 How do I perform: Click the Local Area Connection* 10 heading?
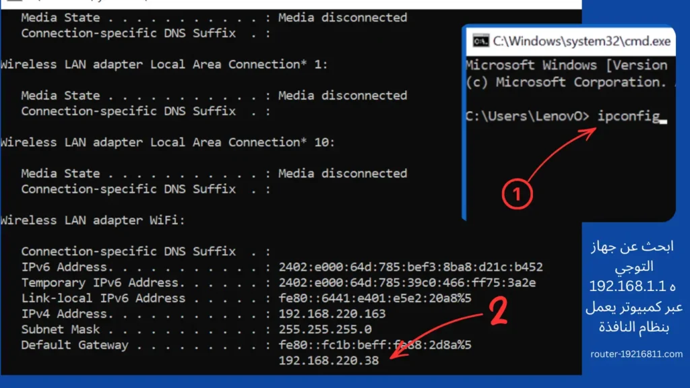coord(167,142)
